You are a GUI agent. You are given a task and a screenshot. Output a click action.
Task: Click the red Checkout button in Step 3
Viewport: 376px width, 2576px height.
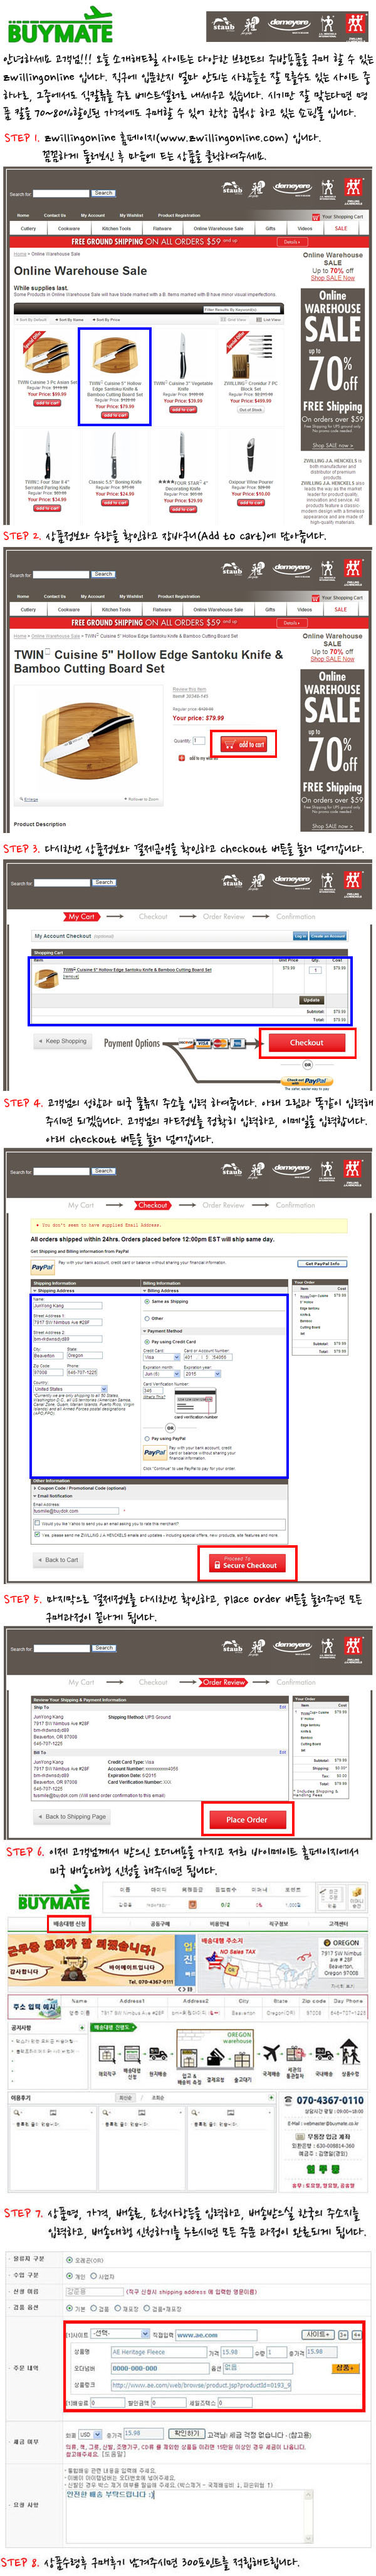306,1042
